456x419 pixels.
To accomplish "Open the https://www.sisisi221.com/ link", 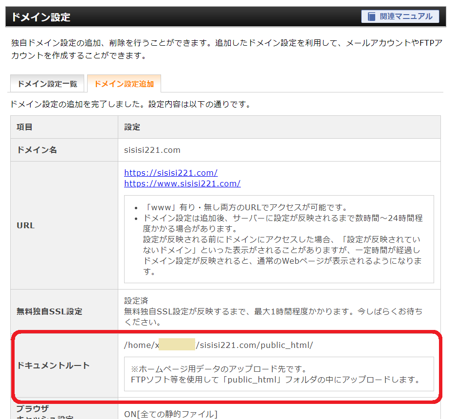I will point(182,184).
